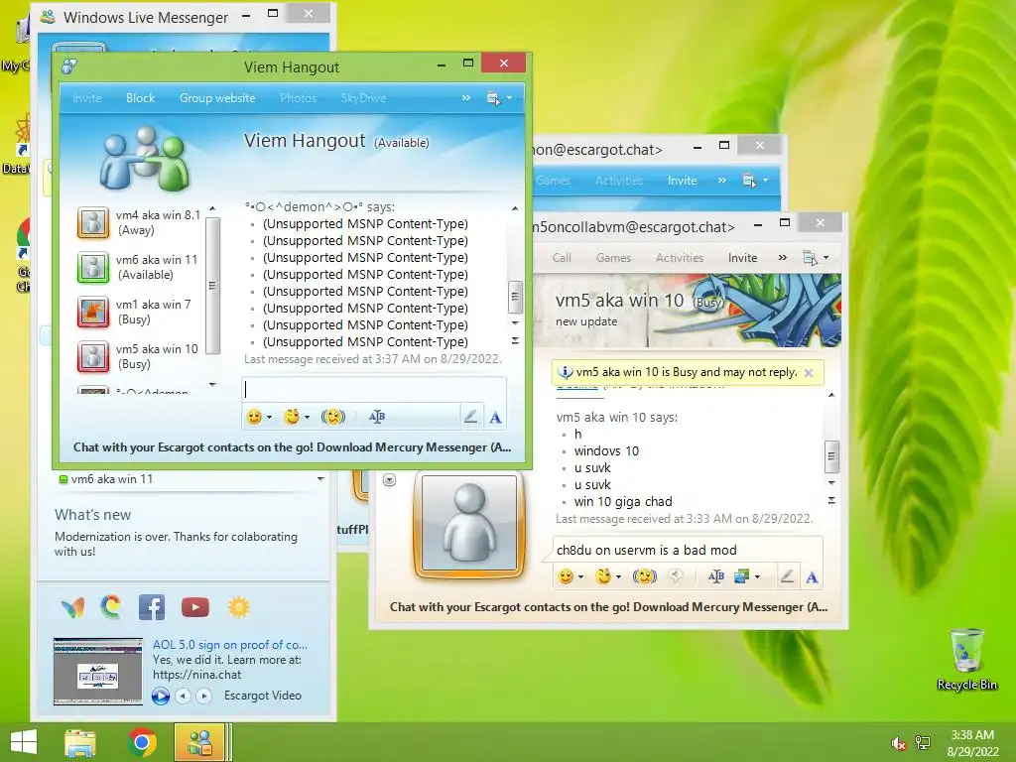Click MSN butterfly icon in Messenger main window
This screenshot has height=762, width=1016.
click(x=72, y=607)
